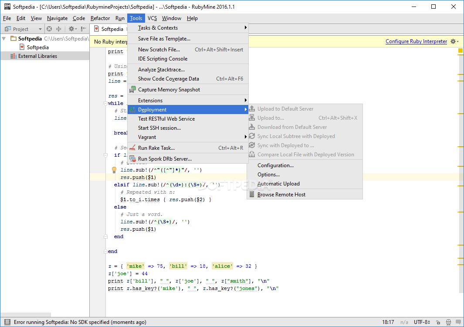Choose New Scratch File from Tools menu
Screen dimensions: 464x327
click(x=188, y=49)
